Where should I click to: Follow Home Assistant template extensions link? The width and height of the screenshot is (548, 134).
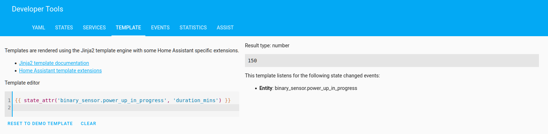[x=60, y=71]
